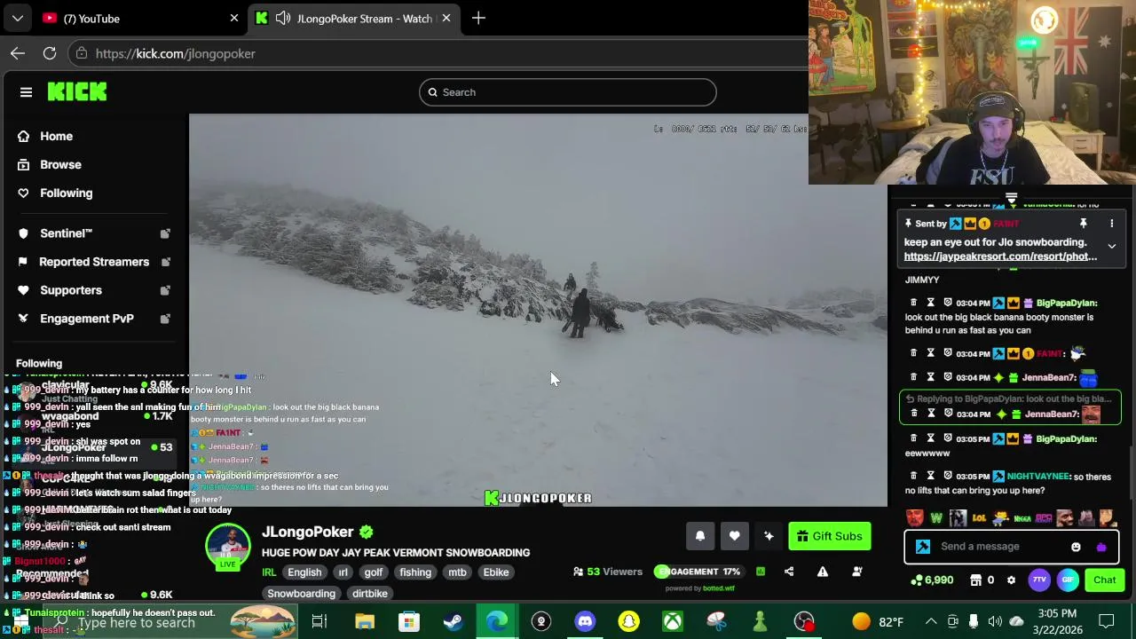Mute the JLongoPoker Stream tab audio

(x=283, y=18)
